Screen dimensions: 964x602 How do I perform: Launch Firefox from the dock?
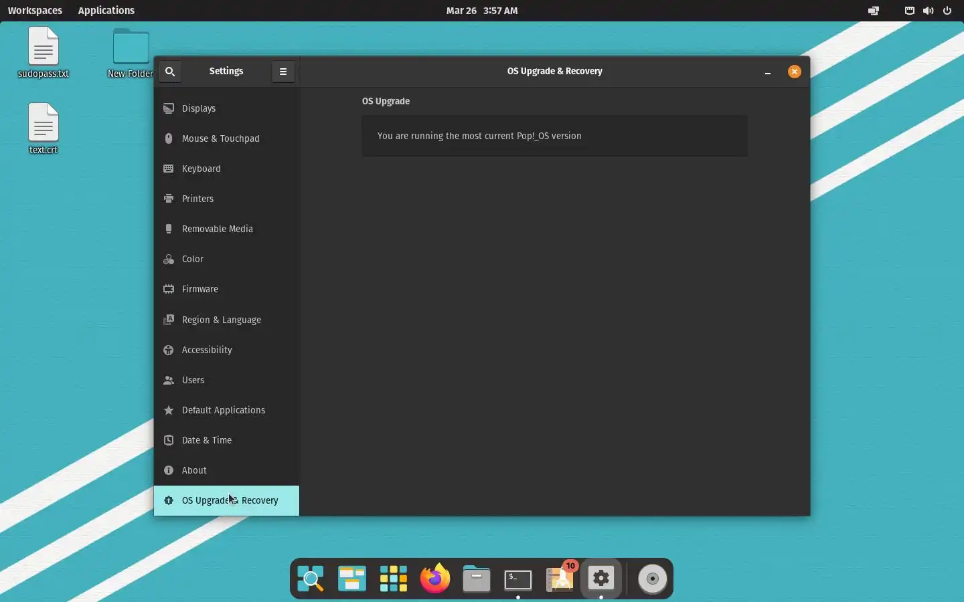[x=436, y=579]
